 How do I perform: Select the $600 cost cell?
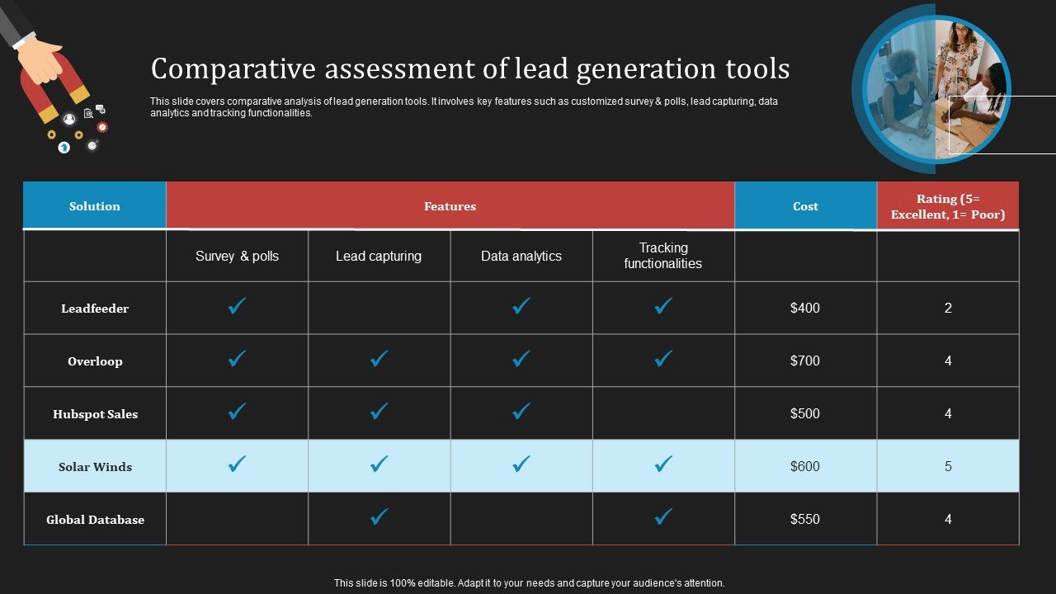pos(805,466)
